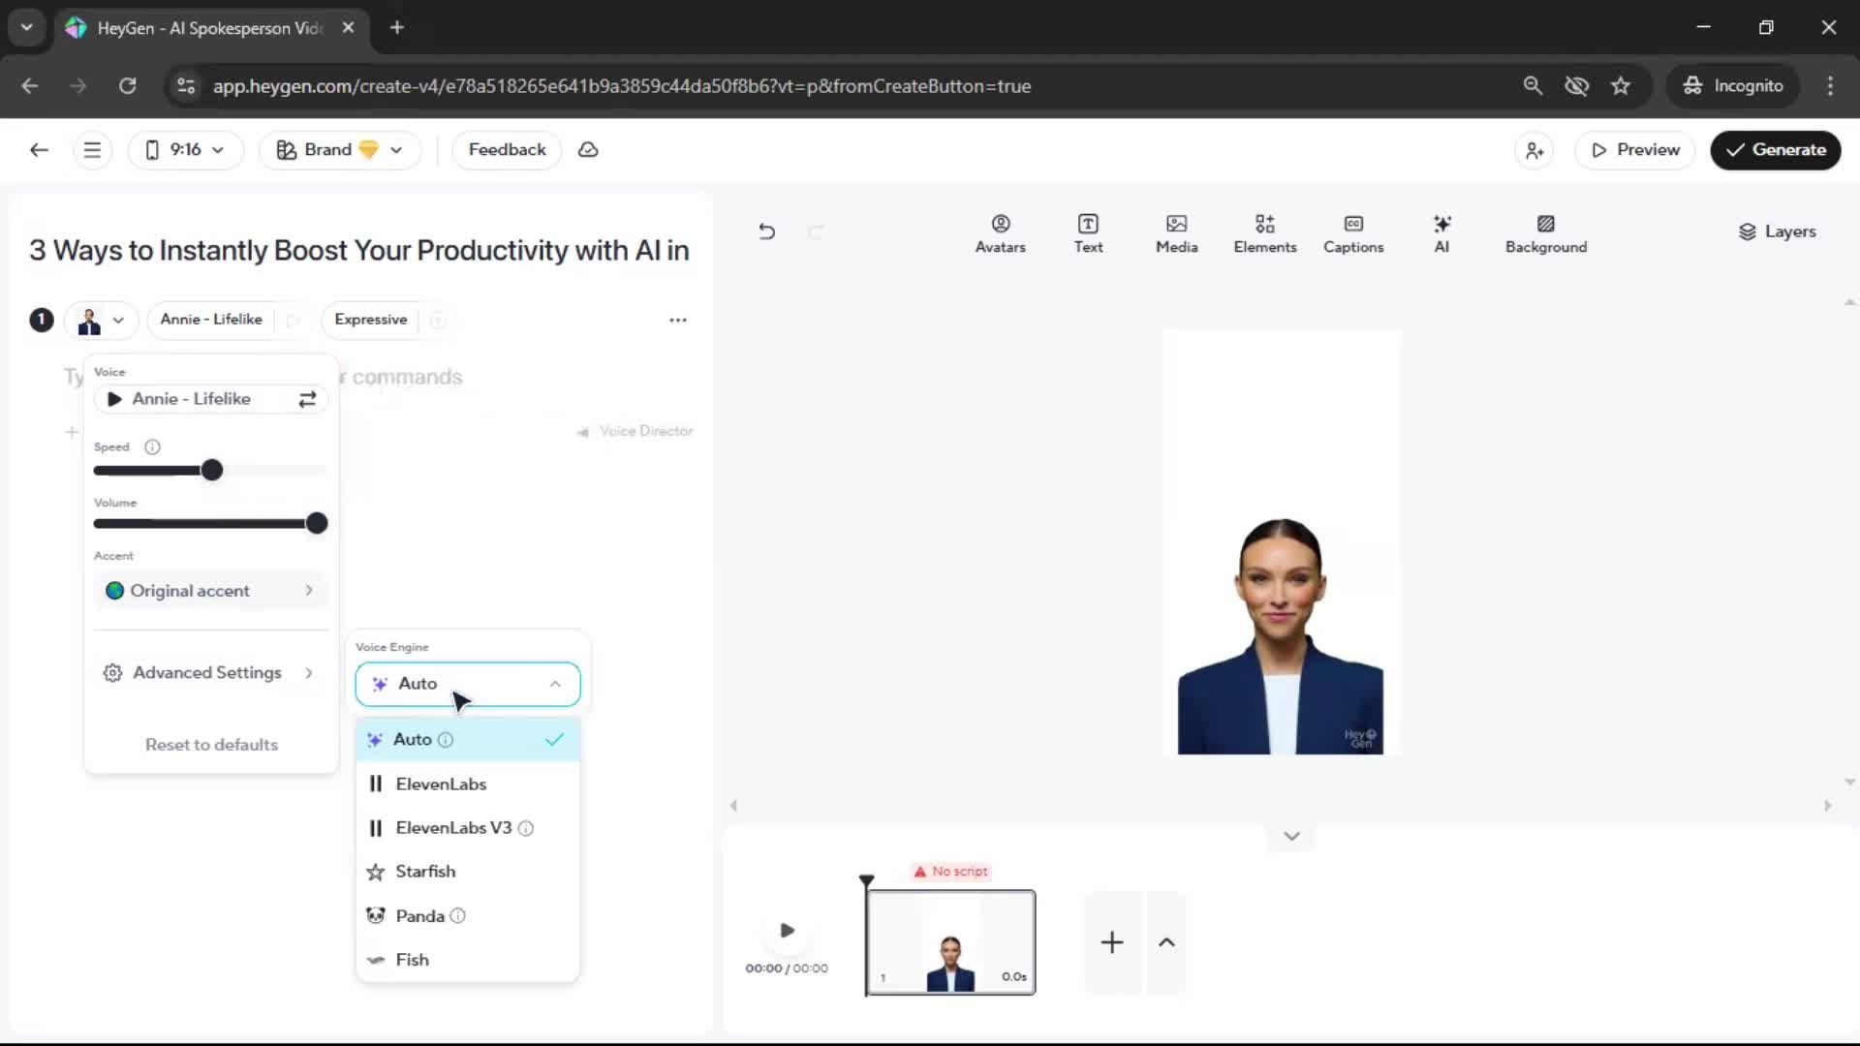
Task: Expand the Original accent option
Action: (x=210, y=591)
